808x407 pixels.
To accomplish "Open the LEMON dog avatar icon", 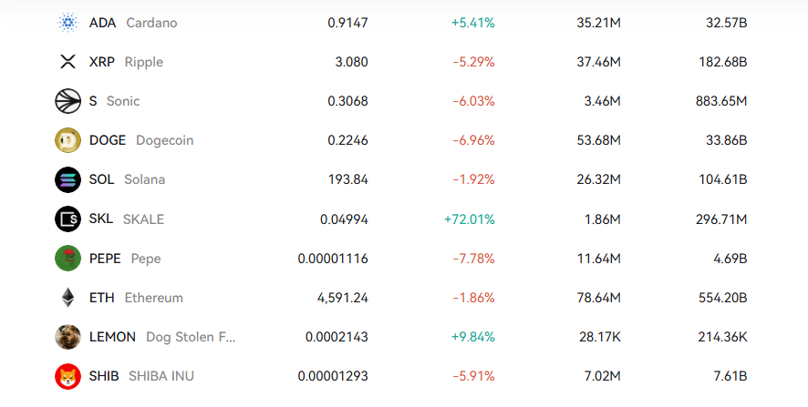I will tap(68, 337).
